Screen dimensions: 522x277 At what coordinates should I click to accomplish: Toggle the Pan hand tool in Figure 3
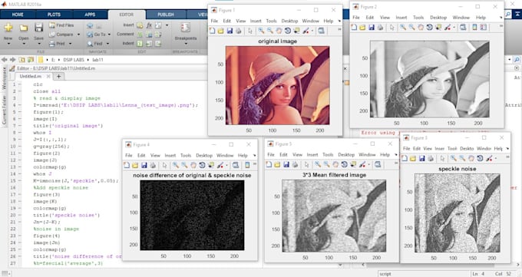click(471, 159)
